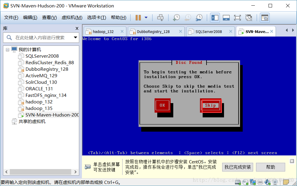Viewport: 297px width, 186px height.
Task: Click the 帮助 button in info bar
Action: pyautogui.click(x=271, y=167)
